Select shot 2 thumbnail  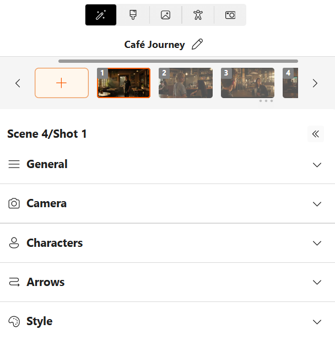coord(186,83)
